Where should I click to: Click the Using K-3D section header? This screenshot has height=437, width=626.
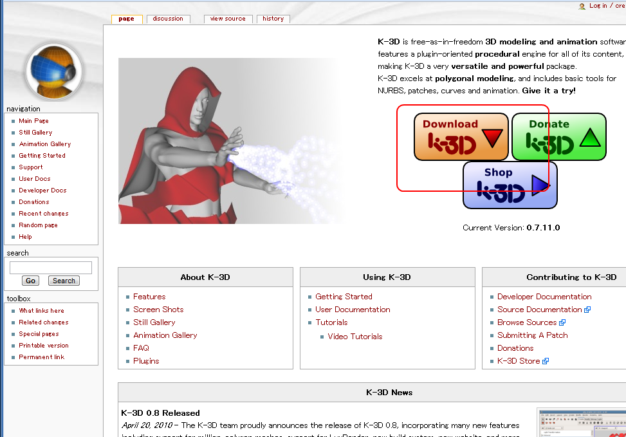tap(387, 277)
